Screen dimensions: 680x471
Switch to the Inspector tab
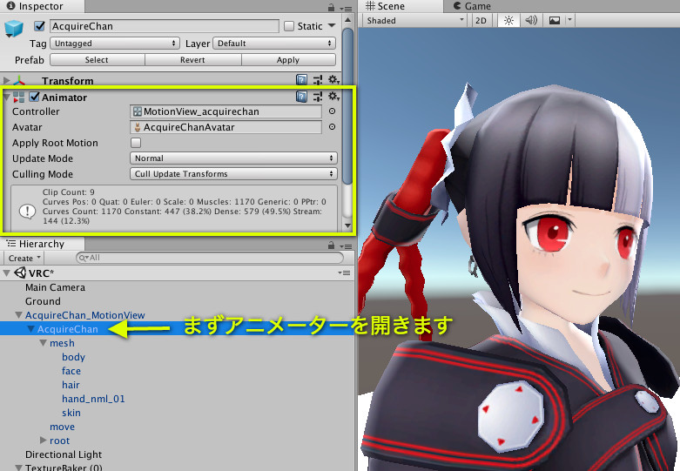coord(42,6)
